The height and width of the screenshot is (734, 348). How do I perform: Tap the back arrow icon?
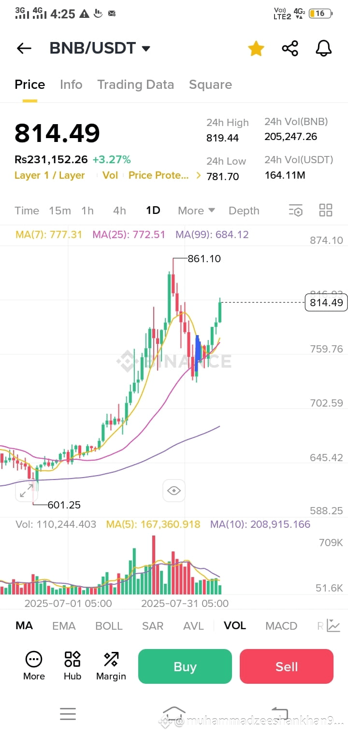[x=24, y=48]
